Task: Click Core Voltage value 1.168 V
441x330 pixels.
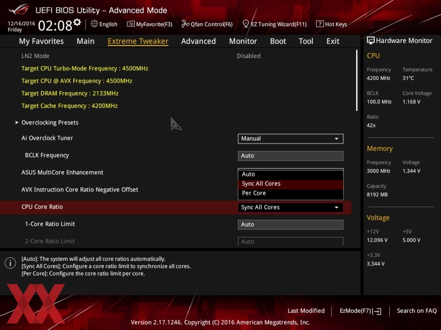Action: point(411,102)
